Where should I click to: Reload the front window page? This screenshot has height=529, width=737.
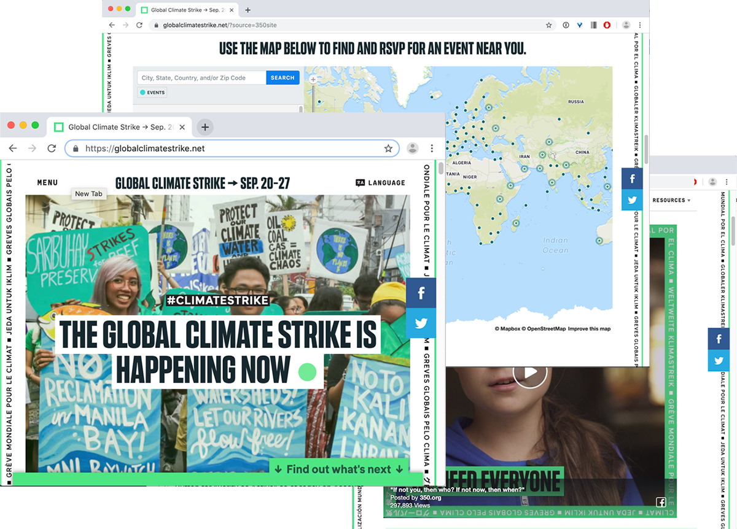click(x=52, y=149)
